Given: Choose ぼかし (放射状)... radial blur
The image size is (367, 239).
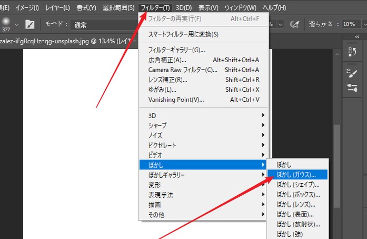Looking at the screenshot, I should click(297, 224).
